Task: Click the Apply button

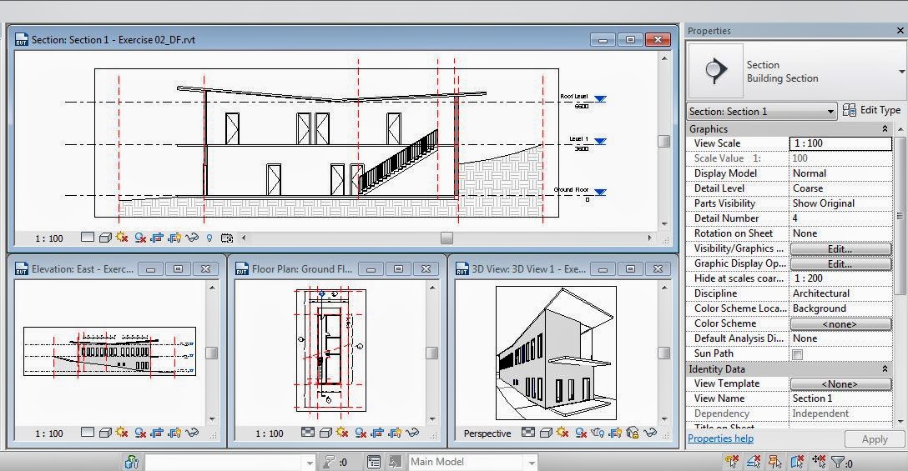Action: click(x=875, y=439)
